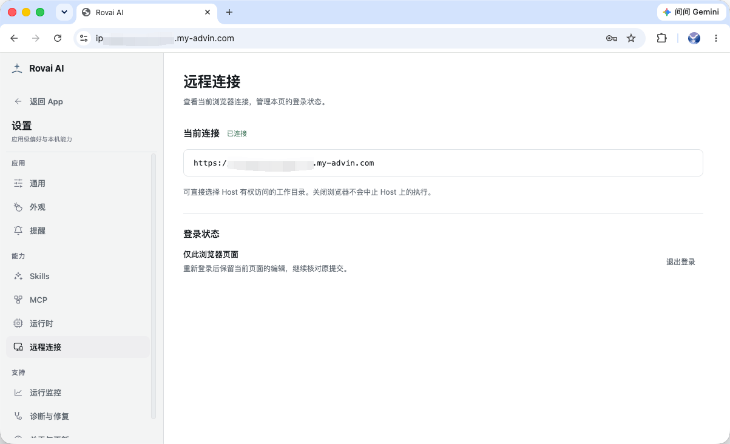Click the Rovai AI sidebar title text

(47, 69)
